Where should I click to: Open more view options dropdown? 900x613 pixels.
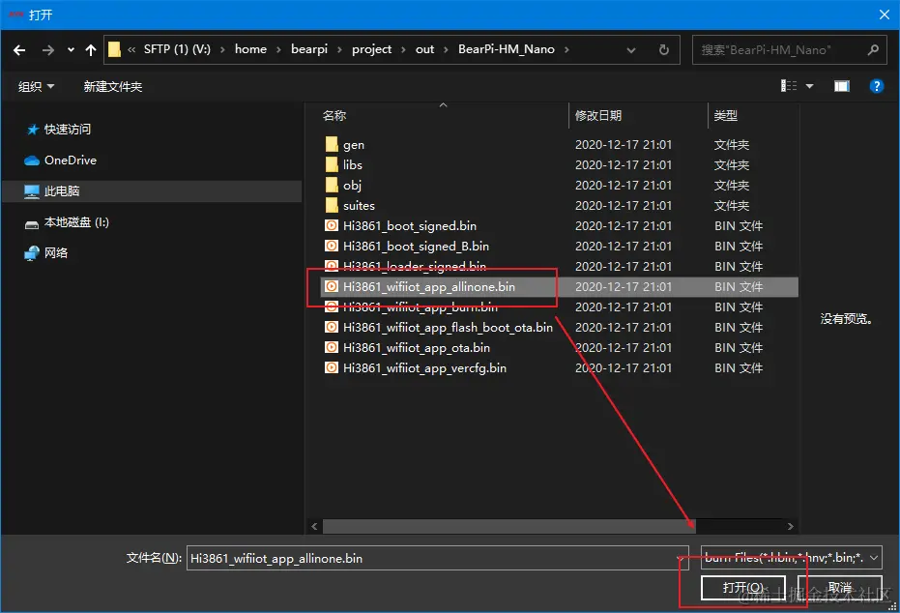810,86
